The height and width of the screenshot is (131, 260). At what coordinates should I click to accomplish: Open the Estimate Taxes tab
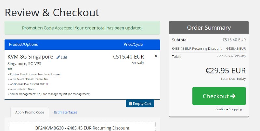(x=66, y=112)
